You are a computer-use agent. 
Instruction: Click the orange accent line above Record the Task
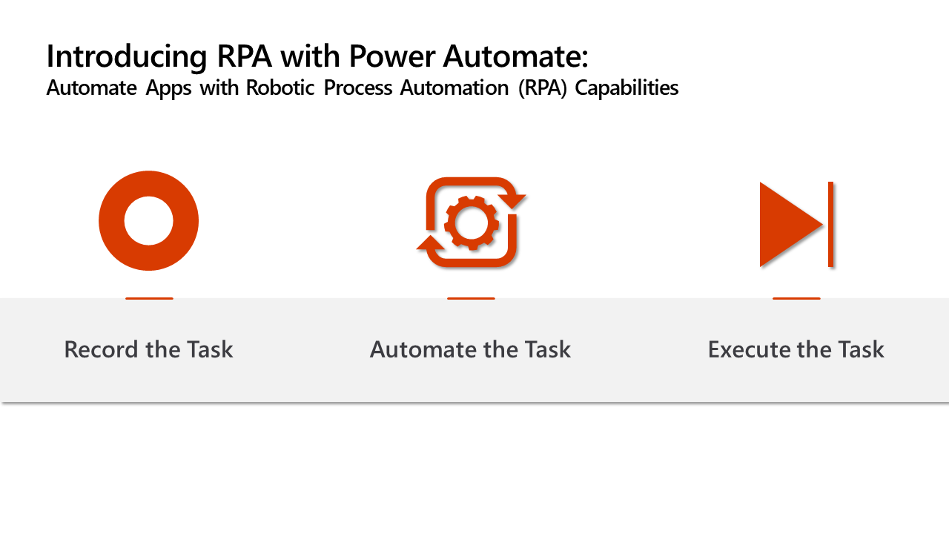click(x=149, y=298)
